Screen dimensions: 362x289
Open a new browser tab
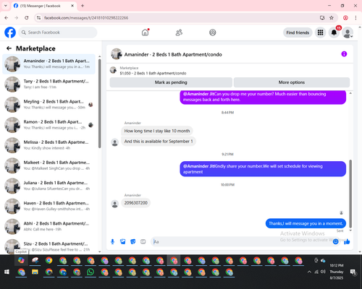point(83,6)
